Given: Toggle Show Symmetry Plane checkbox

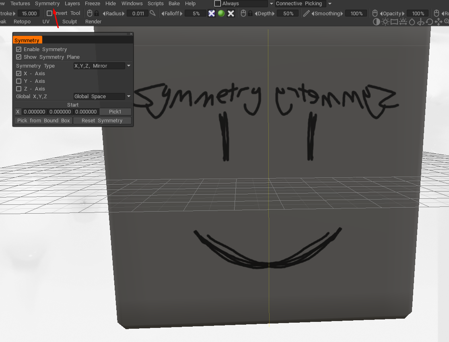Looking at the screenshot, I should (19, 57).
